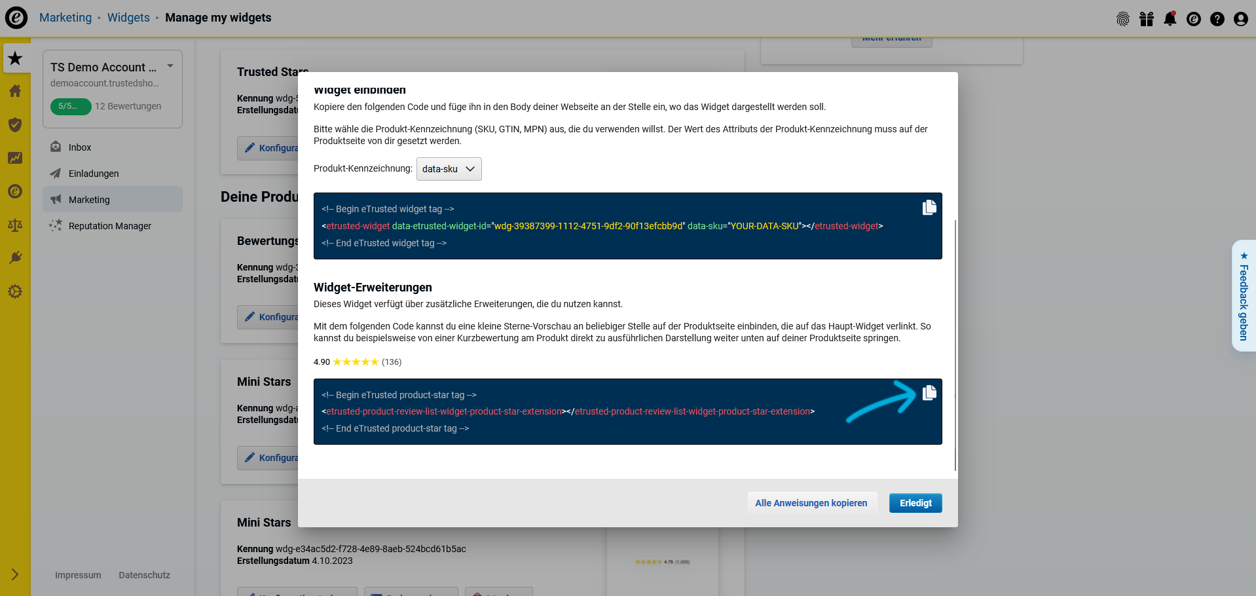Open settings gear icon in left sidebar
The image size is (1256, 596).
pos(15,291)
